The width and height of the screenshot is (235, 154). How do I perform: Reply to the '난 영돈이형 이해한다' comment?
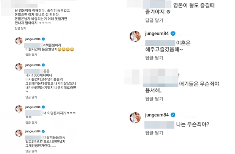(20, 28)
